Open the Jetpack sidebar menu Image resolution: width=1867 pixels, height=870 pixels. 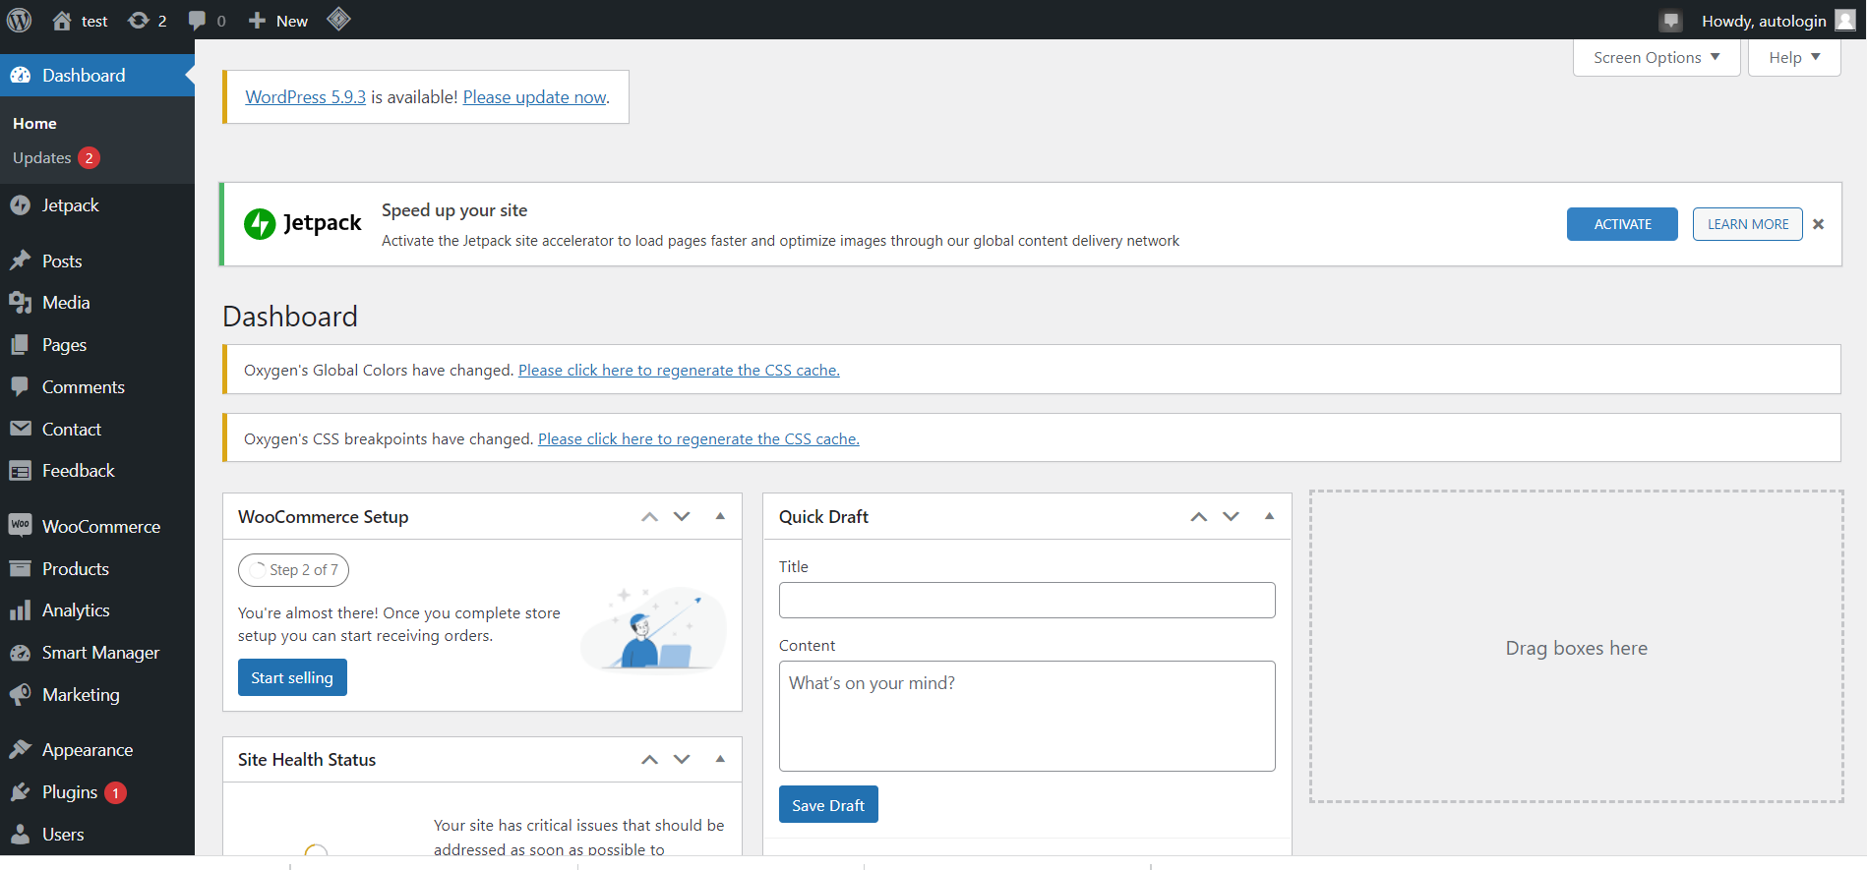[x=70, y=205]
